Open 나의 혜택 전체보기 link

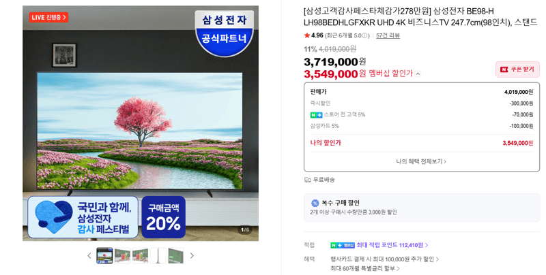[421, 161]
